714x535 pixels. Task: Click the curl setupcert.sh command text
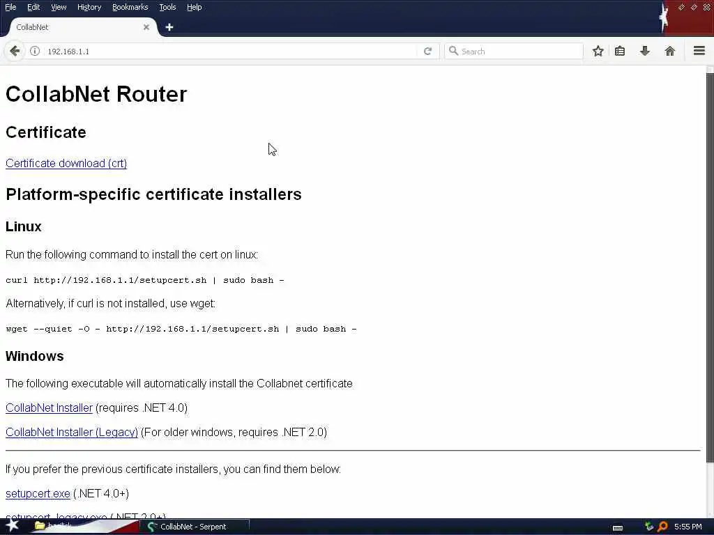click(145, 280)
